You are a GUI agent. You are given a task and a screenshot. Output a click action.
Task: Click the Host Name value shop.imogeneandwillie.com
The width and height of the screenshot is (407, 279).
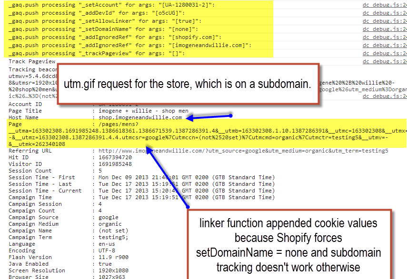[x=140, y=117]
